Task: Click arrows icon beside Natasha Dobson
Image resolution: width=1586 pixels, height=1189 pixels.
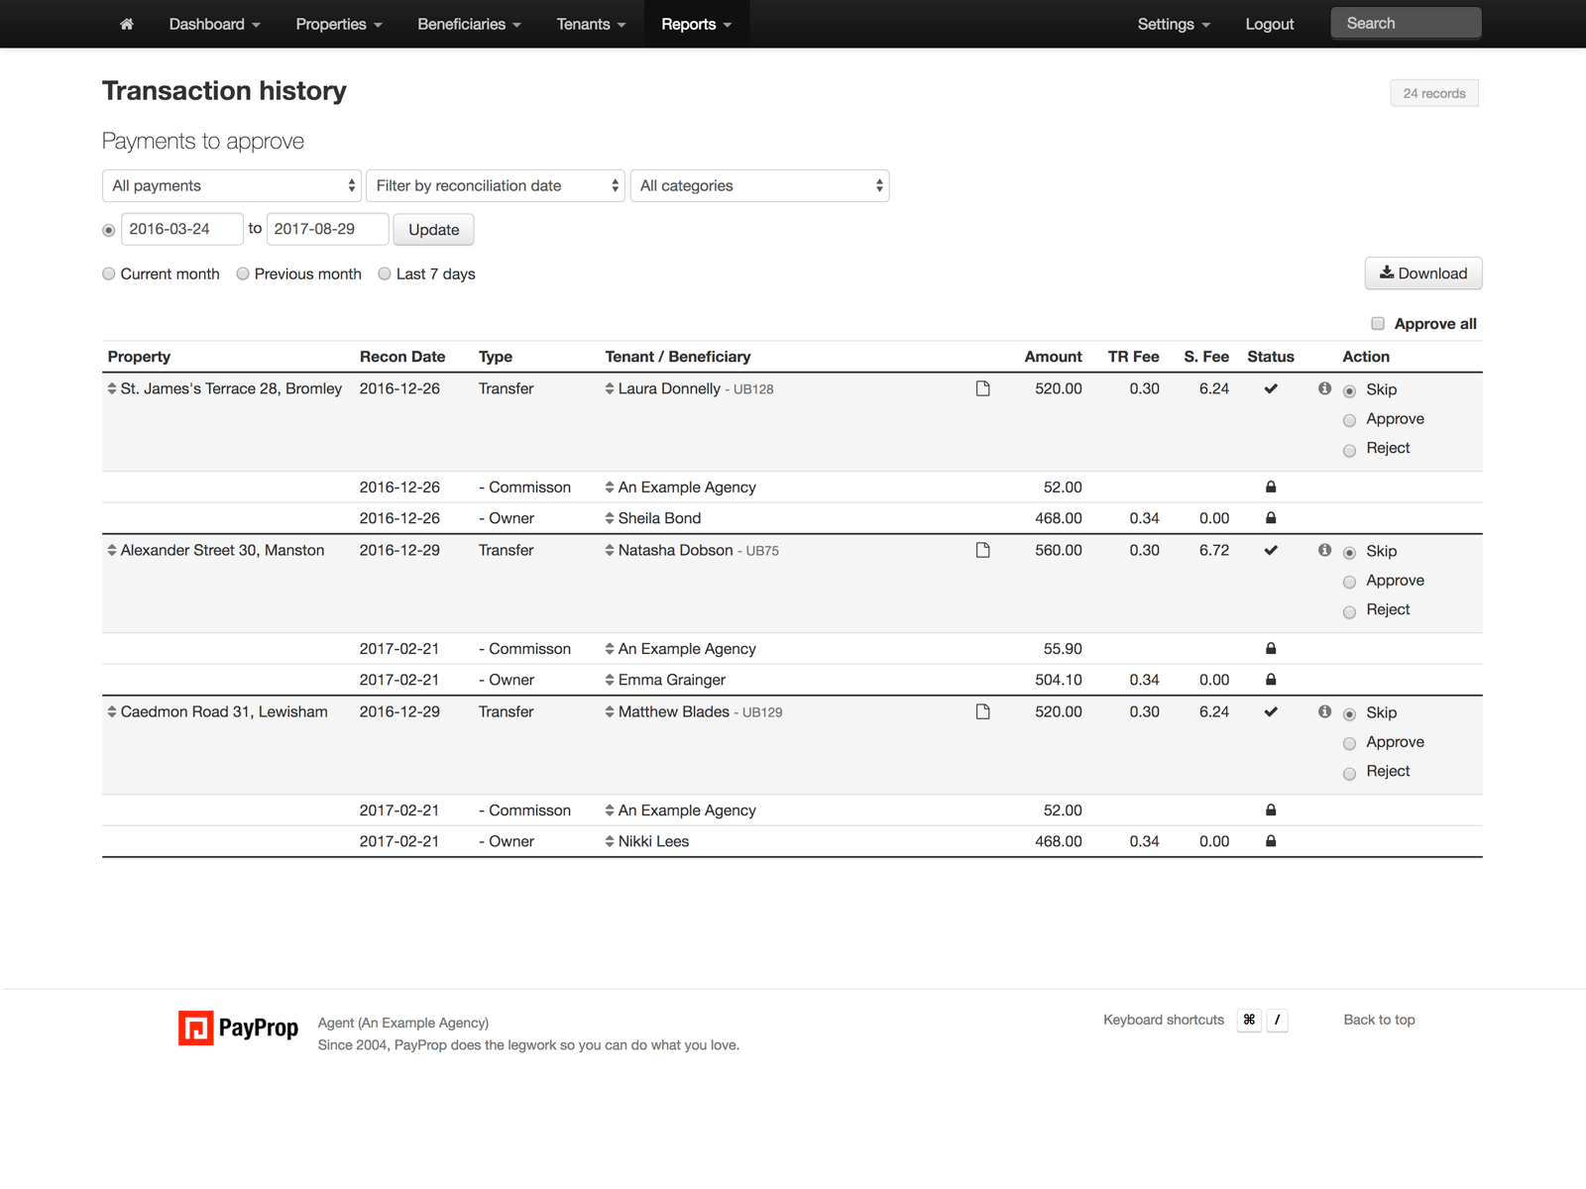Action: coord(610,550)
